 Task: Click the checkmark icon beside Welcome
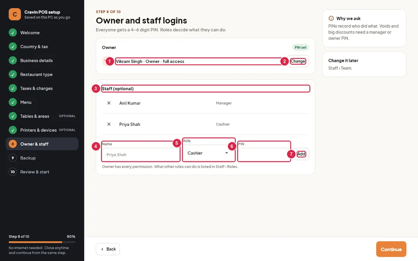point(13,33)
